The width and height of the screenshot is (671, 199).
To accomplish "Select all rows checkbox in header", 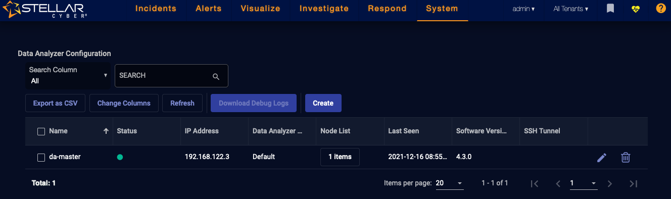I will click(x=41, y=131).
